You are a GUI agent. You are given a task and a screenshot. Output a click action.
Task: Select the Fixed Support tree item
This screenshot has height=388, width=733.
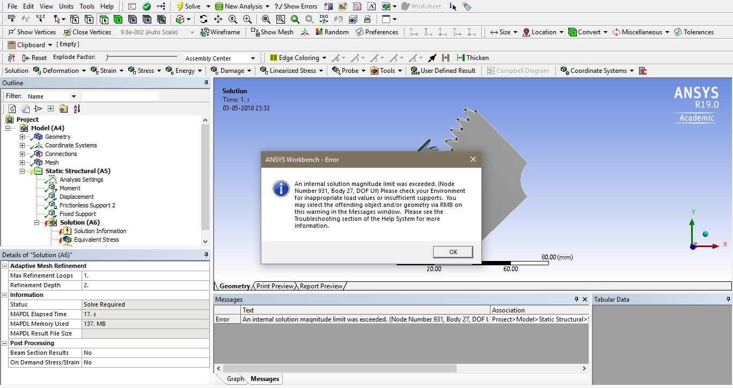pos(77,214)
